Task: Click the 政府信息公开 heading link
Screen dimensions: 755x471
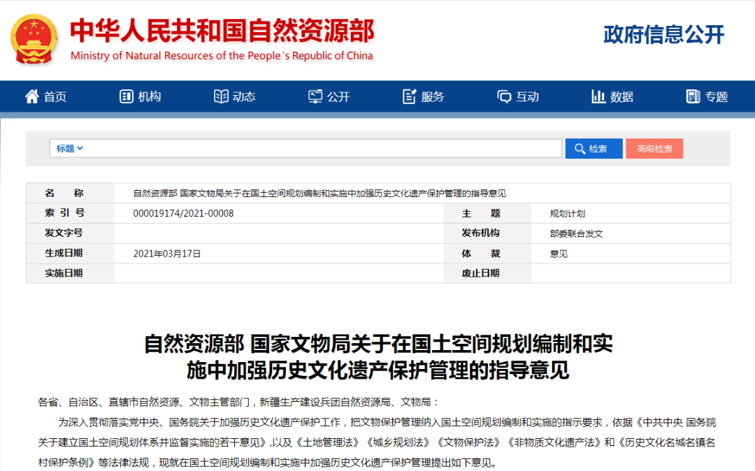Action: coord(663,35)
